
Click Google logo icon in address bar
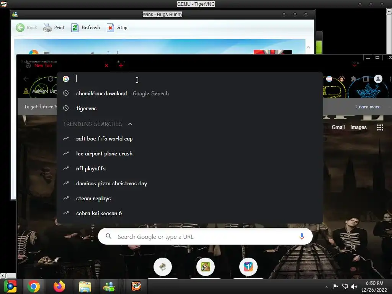click(x=66, y=79)
